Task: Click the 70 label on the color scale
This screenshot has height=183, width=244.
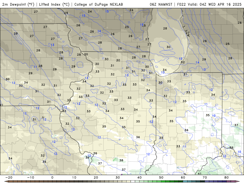Action: point(205,178)
